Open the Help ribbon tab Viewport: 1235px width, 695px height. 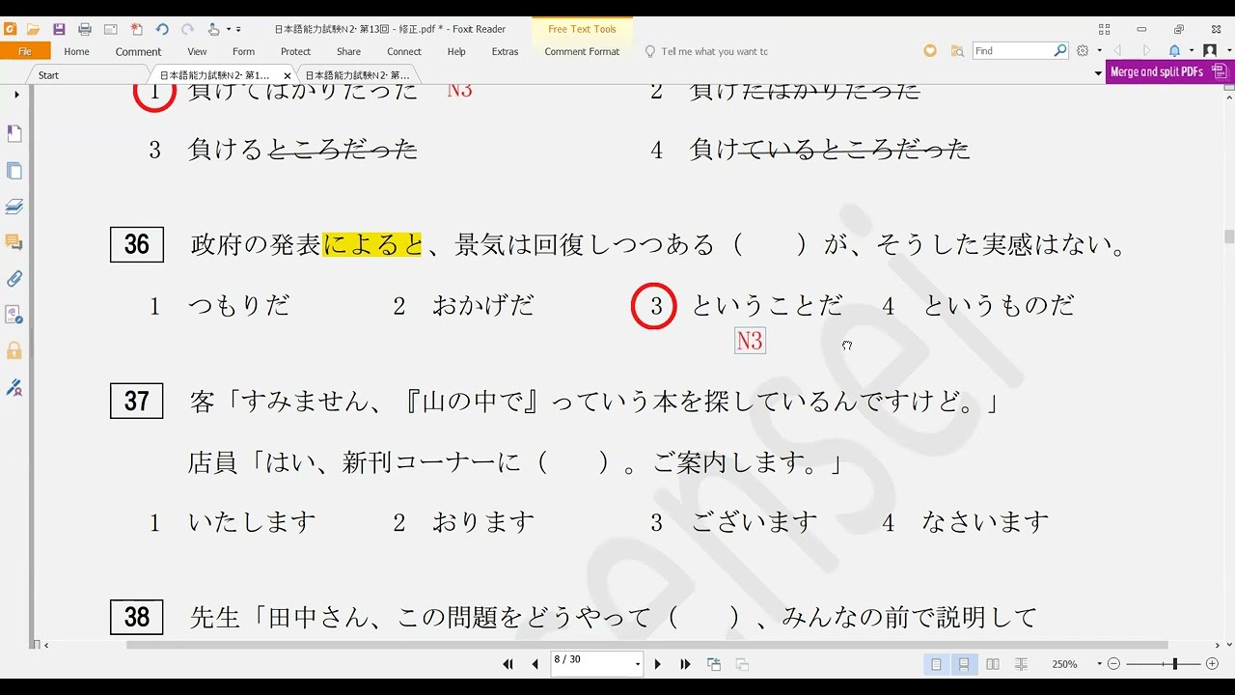[456, 52]
